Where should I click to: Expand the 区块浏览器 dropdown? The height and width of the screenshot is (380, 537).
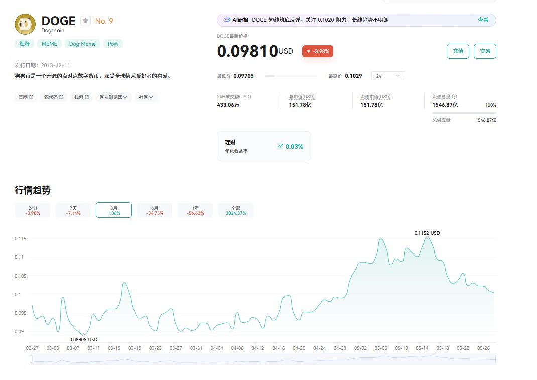click(113, 97)
